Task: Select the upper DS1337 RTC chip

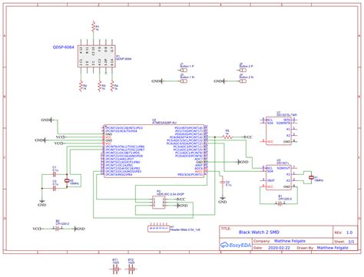Action: 279,130
